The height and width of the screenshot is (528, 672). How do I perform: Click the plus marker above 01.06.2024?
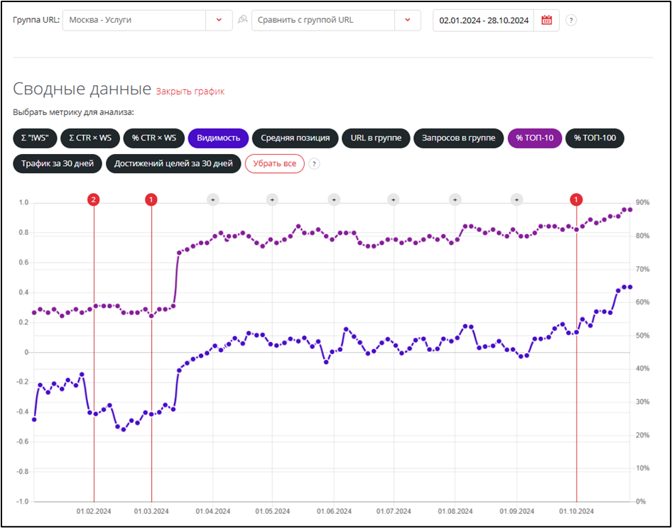click(333, 199)
